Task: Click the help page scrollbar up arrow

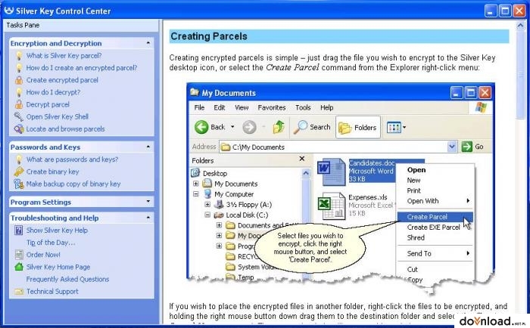Action: pyautogui.click(x=520, y=26)
